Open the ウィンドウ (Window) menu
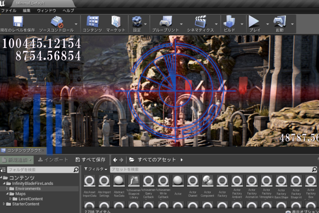The height and width of the screenshot is (213, 319). pyautogui.click(x=46, y=10)
